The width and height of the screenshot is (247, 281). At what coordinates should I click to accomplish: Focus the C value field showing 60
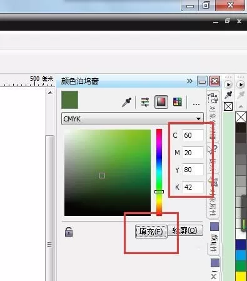(193, 135)
